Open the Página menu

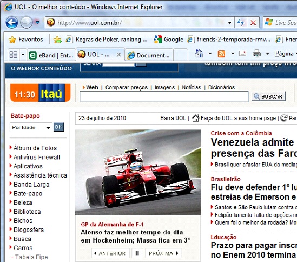(x=286, y=54)
